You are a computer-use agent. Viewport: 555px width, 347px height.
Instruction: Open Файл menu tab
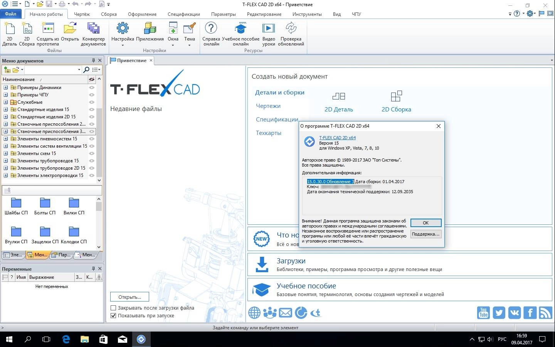pyautogui.click(x=11, y=14)
